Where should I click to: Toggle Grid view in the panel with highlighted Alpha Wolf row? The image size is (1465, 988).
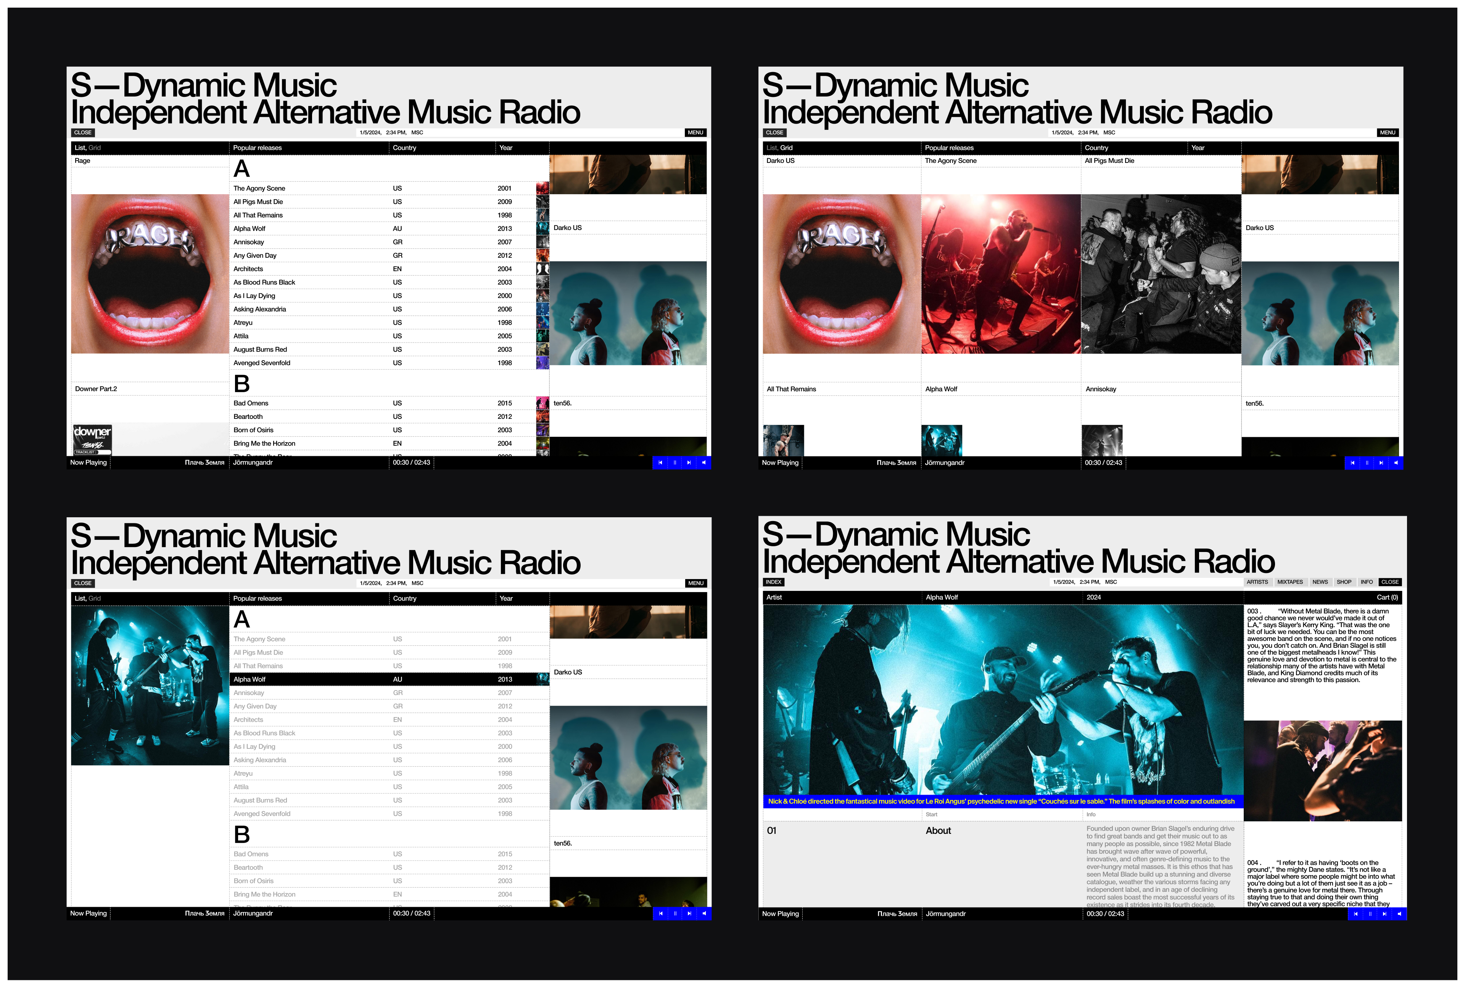[x=95, y=599]
